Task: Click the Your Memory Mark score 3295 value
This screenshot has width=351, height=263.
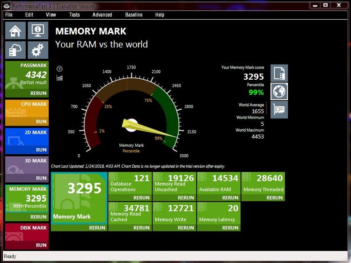Action: point(254,77)
